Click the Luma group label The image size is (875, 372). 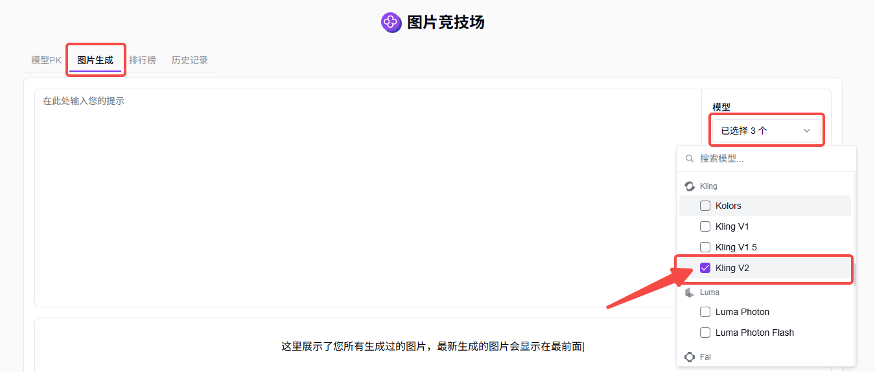pos(710,292)
